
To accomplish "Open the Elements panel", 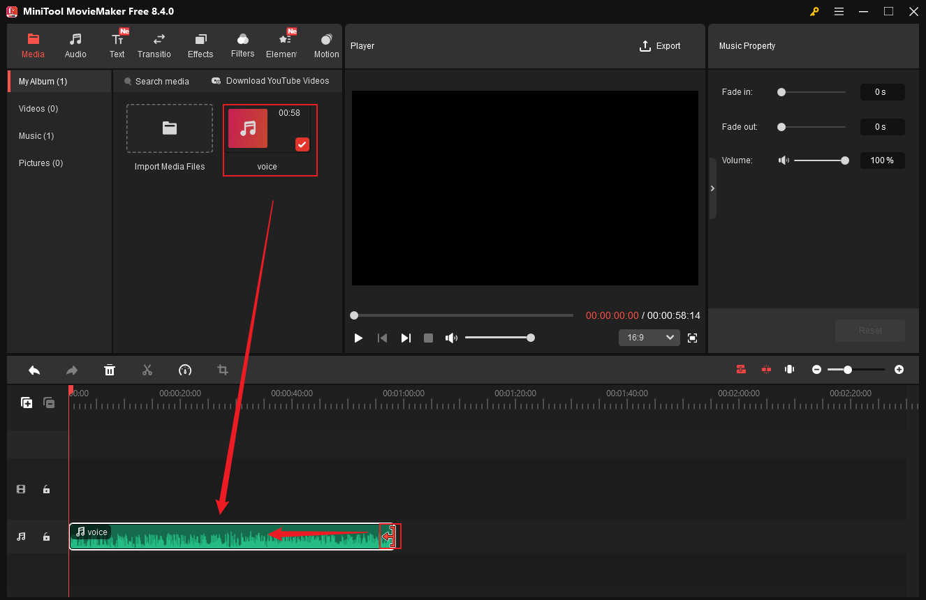I will [283, 45].
